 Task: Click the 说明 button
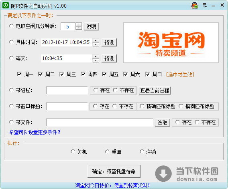pos(92,26)
